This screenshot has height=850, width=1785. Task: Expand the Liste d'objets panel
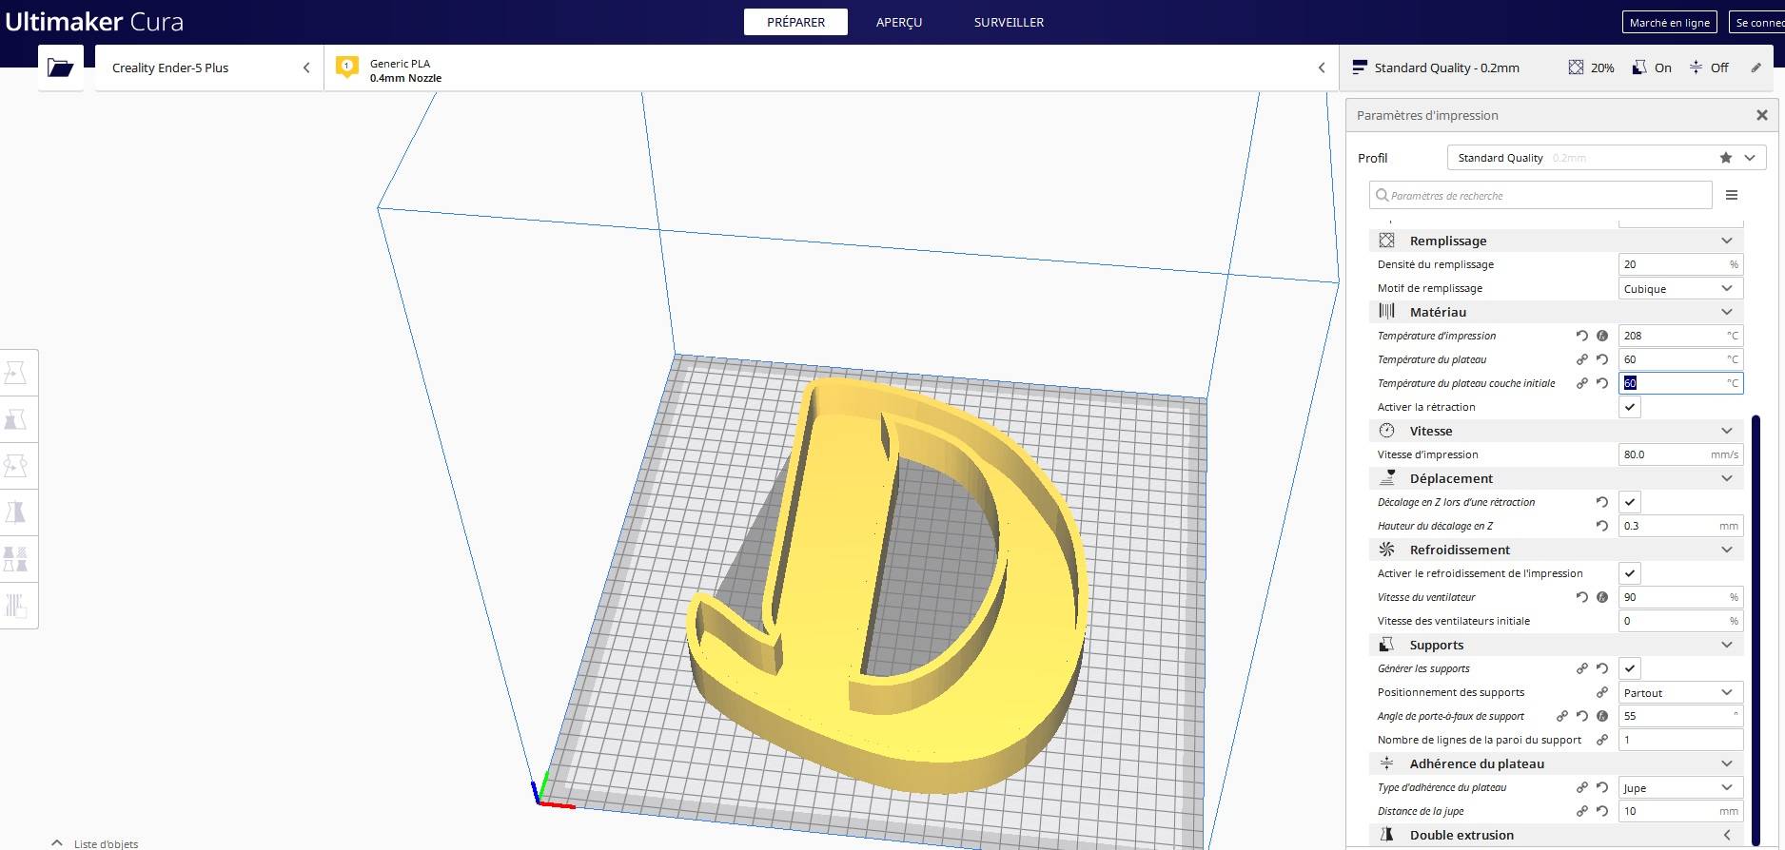click(95, 843)
